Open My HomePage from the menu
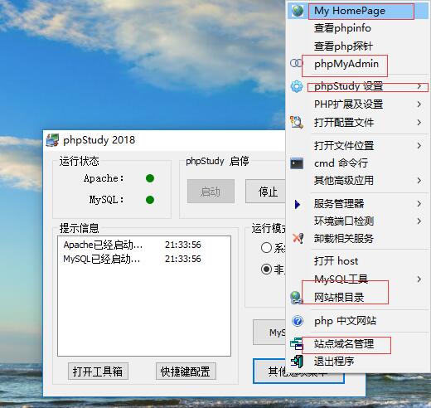Screen dimensions: 431x408 pos(358,11)
